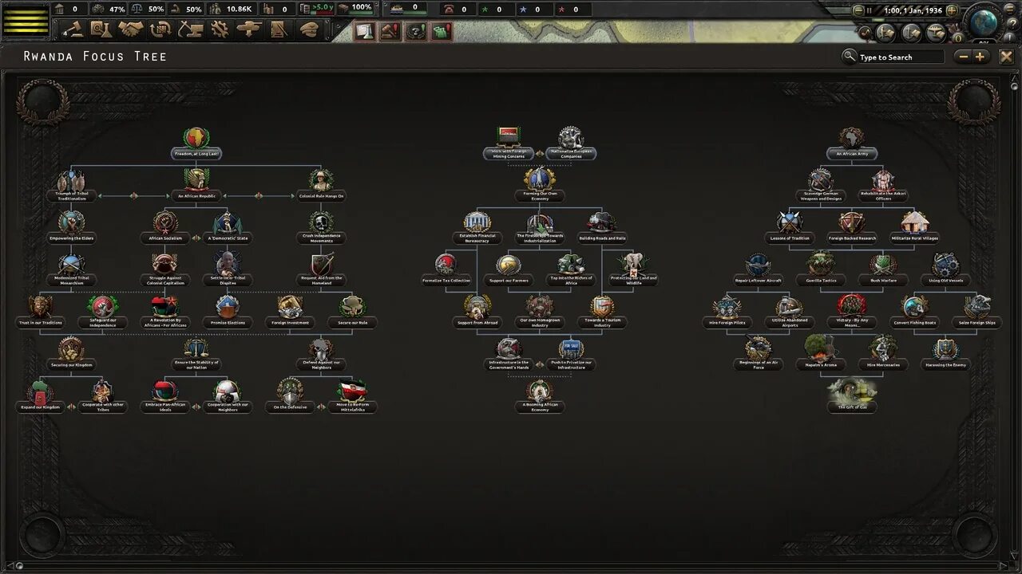The width and height of the screenshot is (1022, 574).
Task: Choose 'Foreign Investment' focus
Action: click(290, 313)
